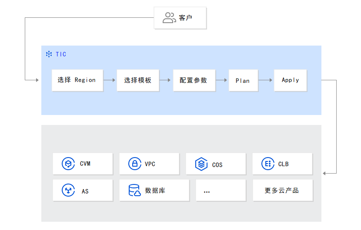Open the 选择 Region step box
361x230 pixels.
[x=77, y=80]
